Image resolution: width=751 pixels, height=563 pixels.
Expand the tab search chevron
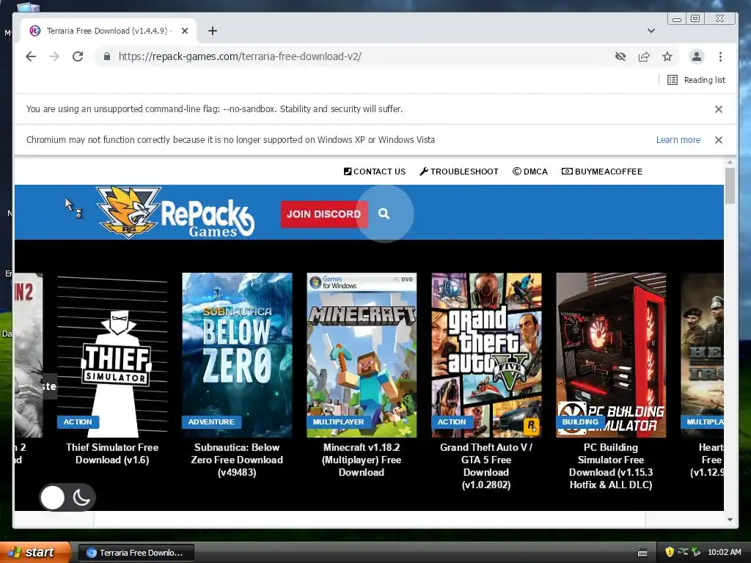click(651, 31)
